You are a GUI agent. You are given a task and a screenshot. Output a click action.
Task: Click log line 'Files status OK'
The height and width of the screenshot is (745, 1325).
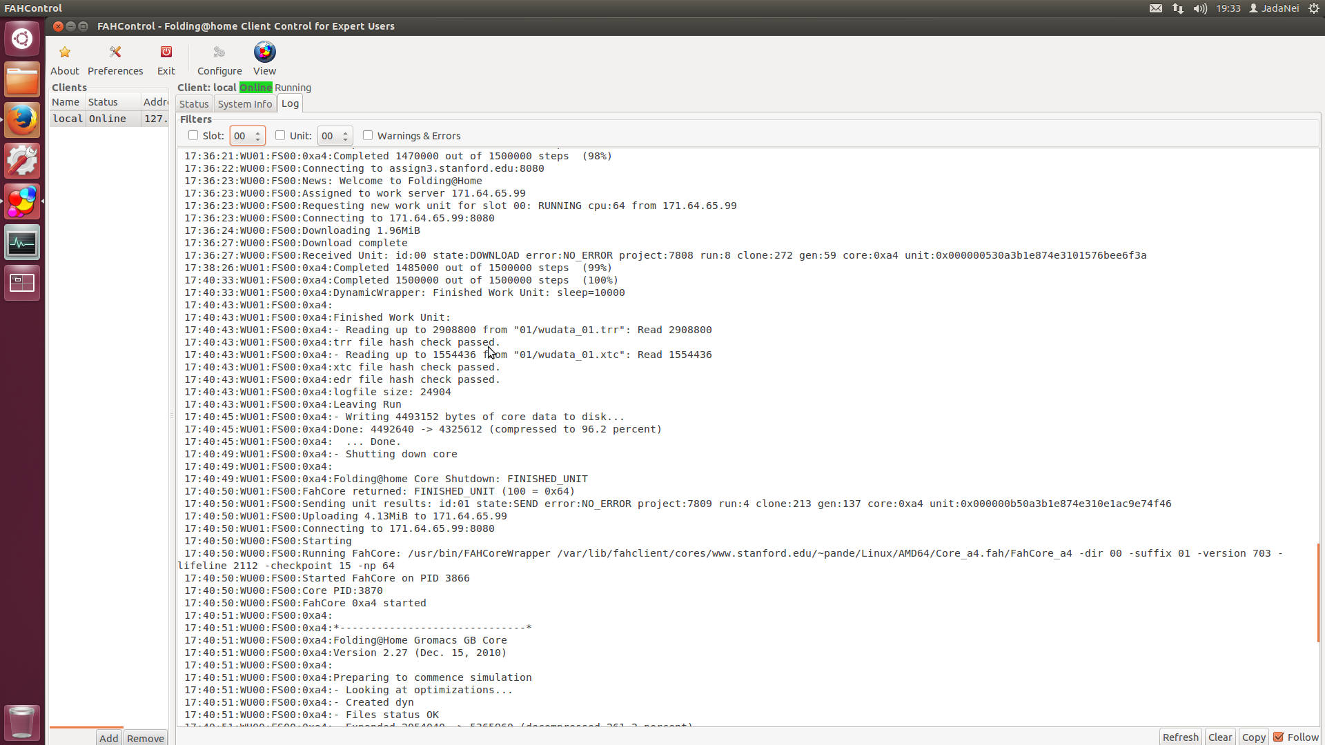point(311,715)
